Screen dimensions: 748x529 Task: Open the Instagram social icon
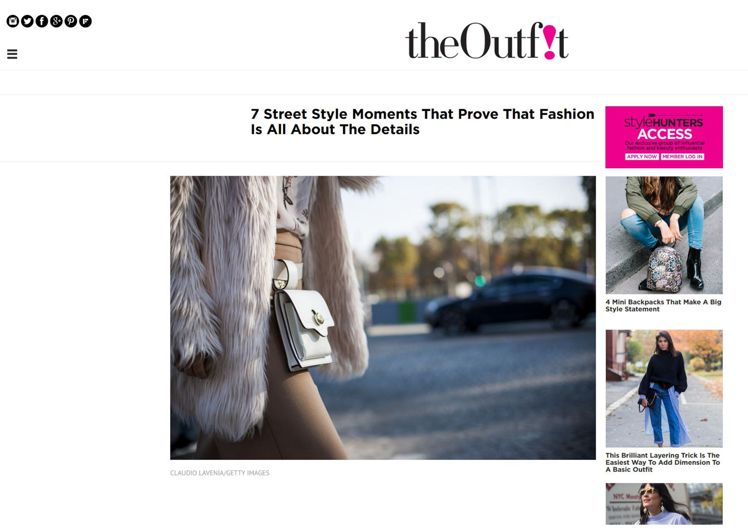(13, 21)
